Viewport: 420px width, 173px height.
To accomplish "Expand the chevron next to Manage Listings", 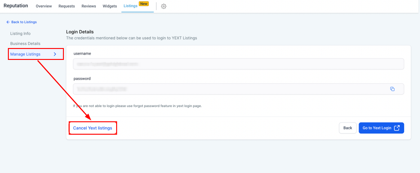I will (x=55, y=54).
